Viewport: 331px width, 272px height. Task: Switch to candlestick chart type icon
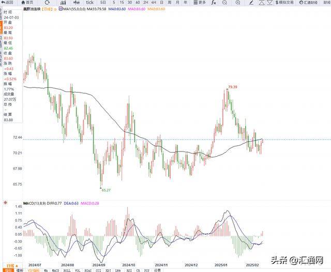[77, 3]
